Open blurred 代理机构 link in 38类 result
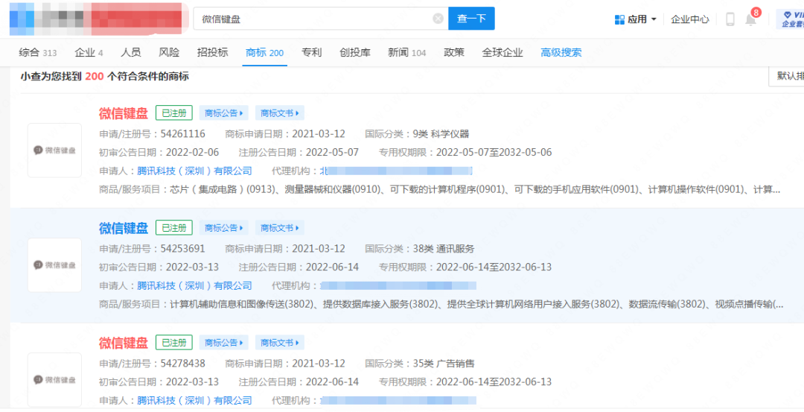 click(398, 286)
